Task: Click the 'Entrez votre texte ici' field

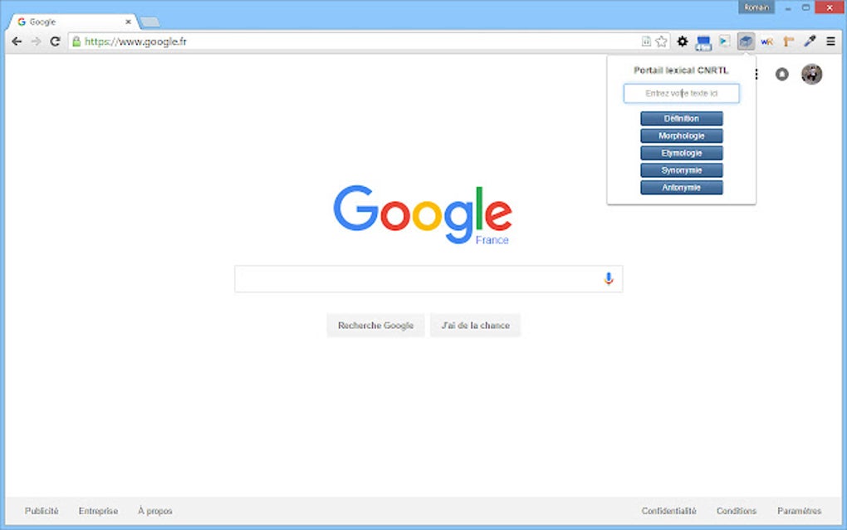Action: click(x=681, y=93)
